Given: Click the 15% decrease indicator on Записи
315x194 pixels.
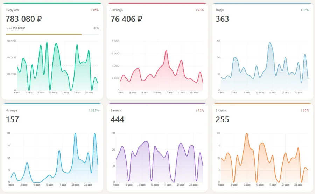Looking at the screenshot, I should pyautogui.click(x=200, y=110).
